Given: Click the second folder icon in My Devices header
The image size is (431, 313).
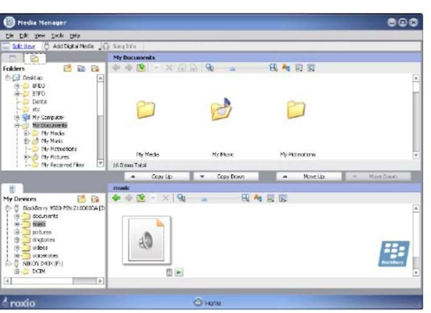Looking at the screenshot, I should [95, 199].
